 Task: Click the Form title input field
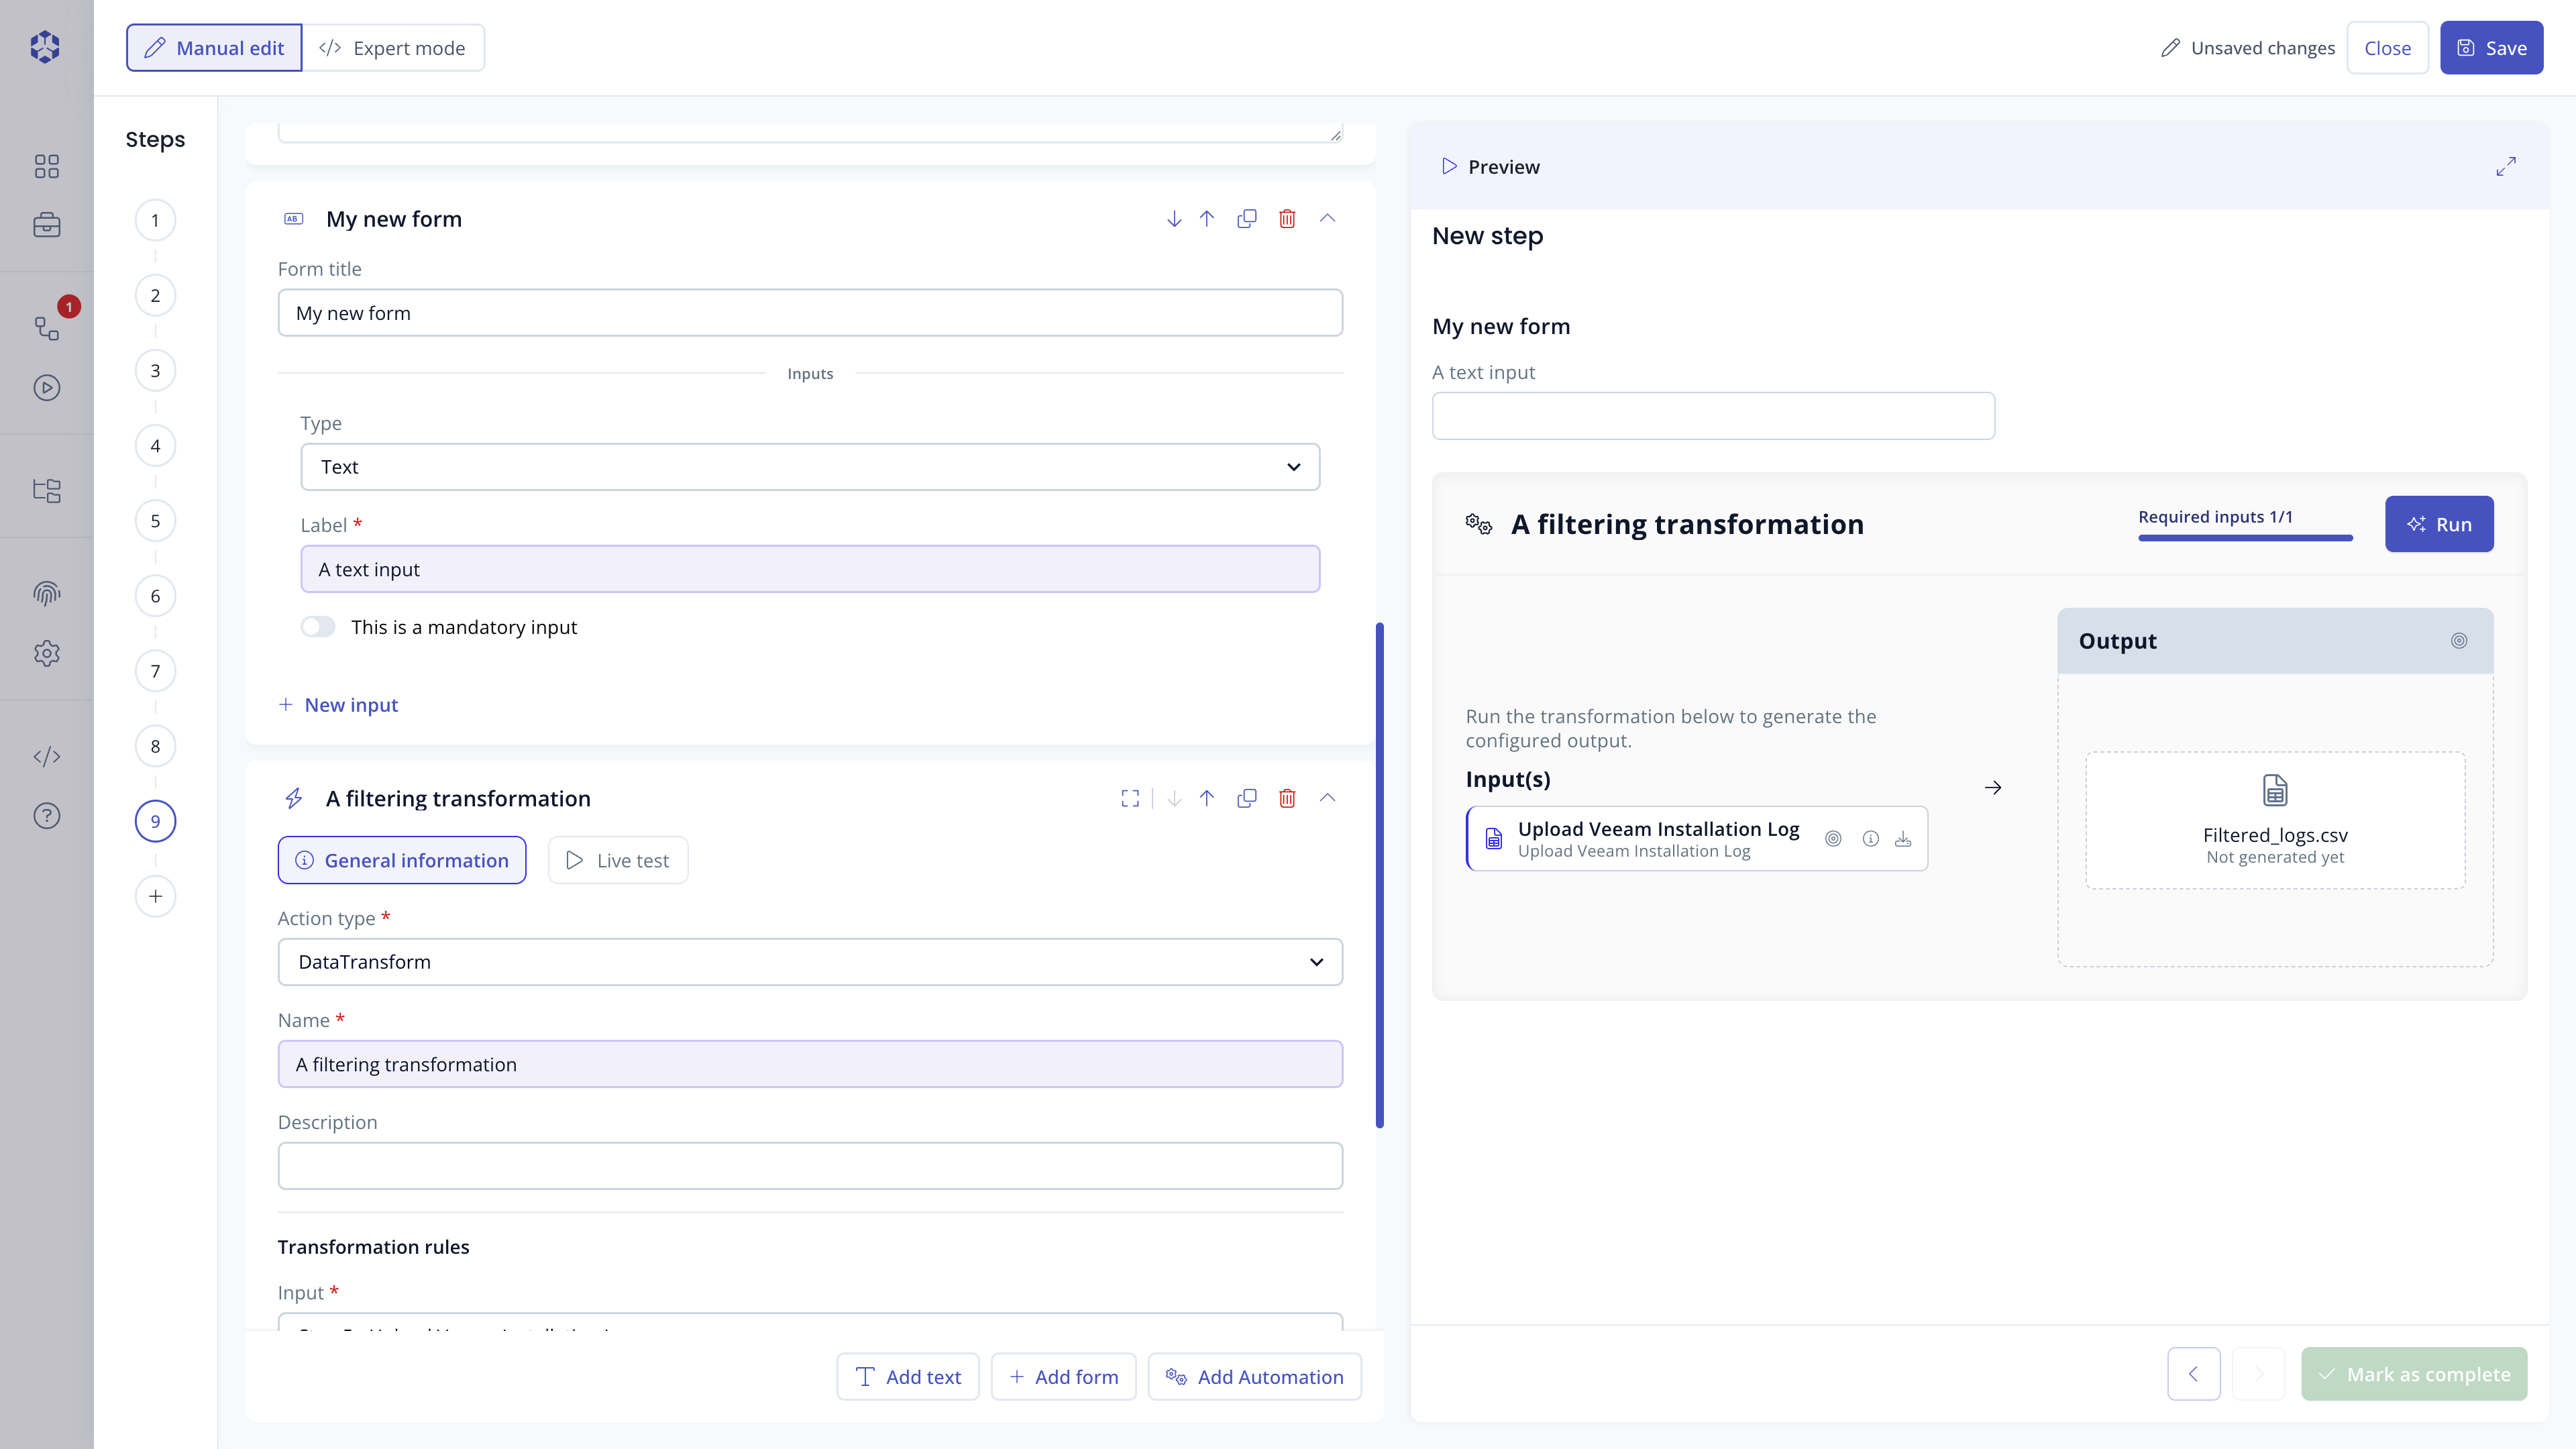point(810,313)
